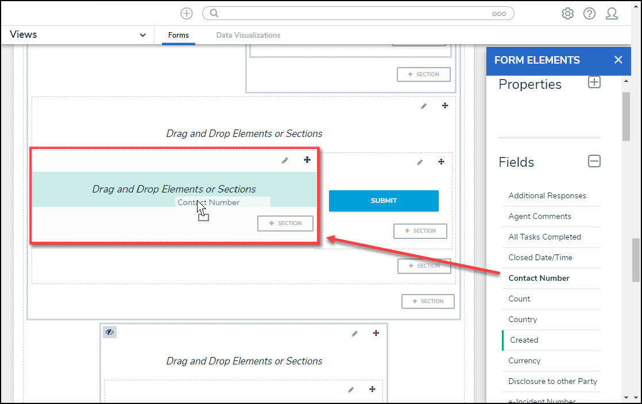Screen dimensions: 642x404
Task: Collapse the Fields group
Action: pos(594,162)
